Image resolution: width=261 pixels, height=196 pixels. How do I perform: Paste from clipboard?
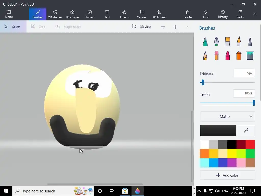pos(188,14)
